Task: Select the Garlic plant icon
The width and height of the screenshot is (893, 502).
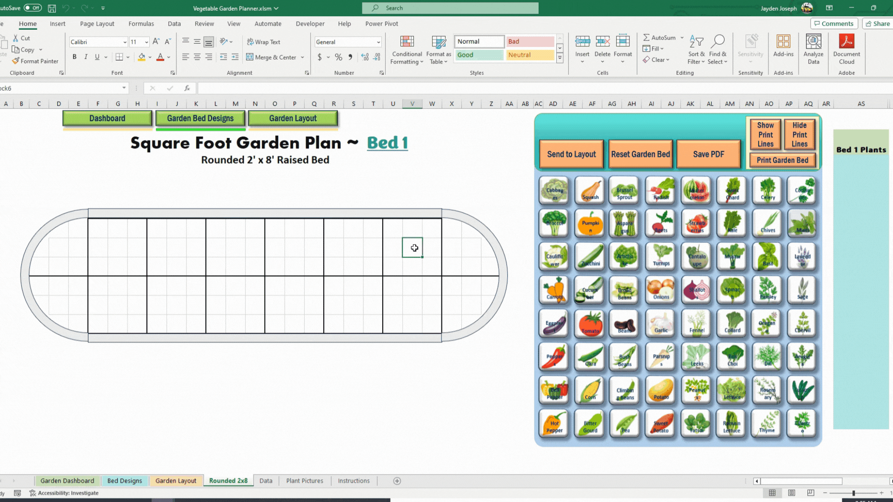Action: coord(660,324)
